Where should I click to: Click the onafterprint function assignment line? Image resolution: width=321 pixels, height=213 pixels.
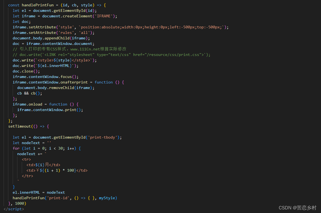[68, 82]
